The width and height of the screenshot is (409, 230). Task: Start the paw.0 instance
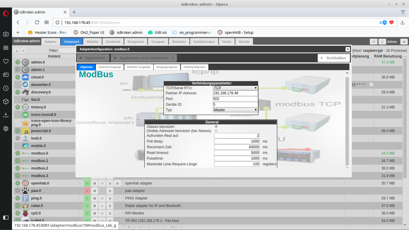[87, 190]
